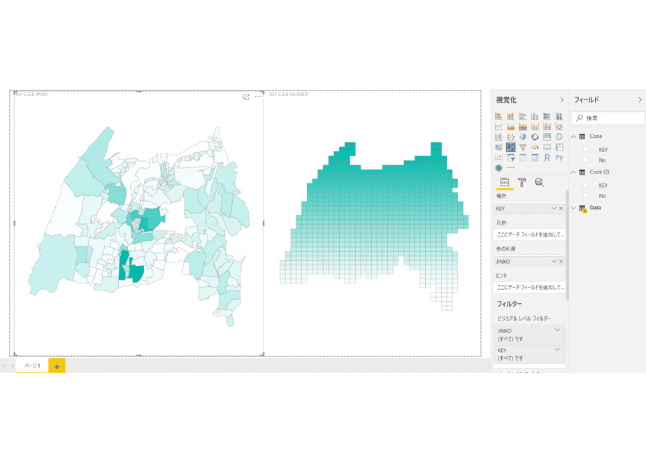646x462 pixels.
Task: Select the donut chart visual icon
Action: click(x=535, y=137)
